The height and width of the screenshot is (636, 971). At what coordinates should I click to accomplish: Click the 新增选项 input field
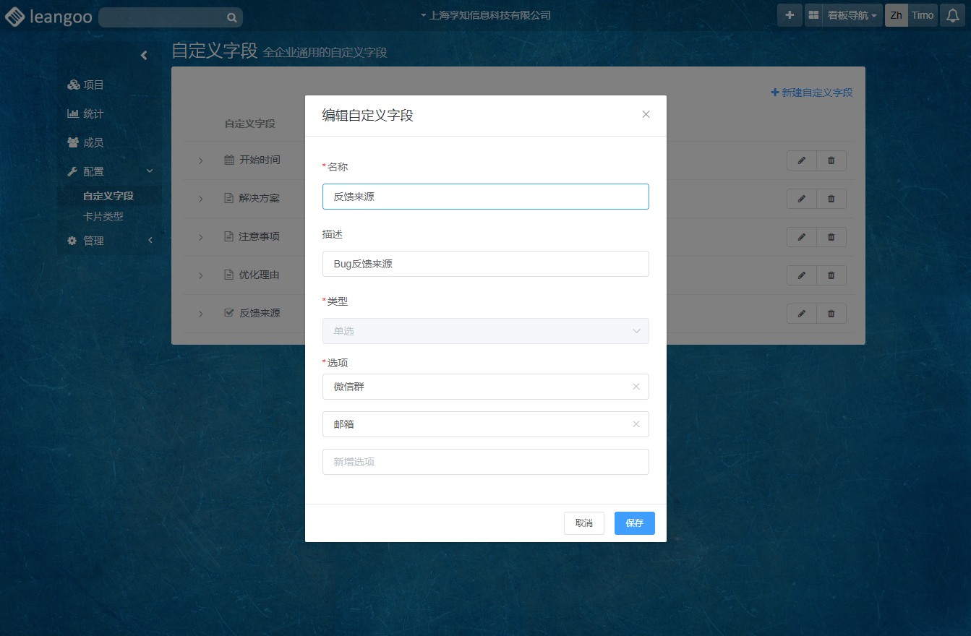pyautogui.click(x=485, y=462)
